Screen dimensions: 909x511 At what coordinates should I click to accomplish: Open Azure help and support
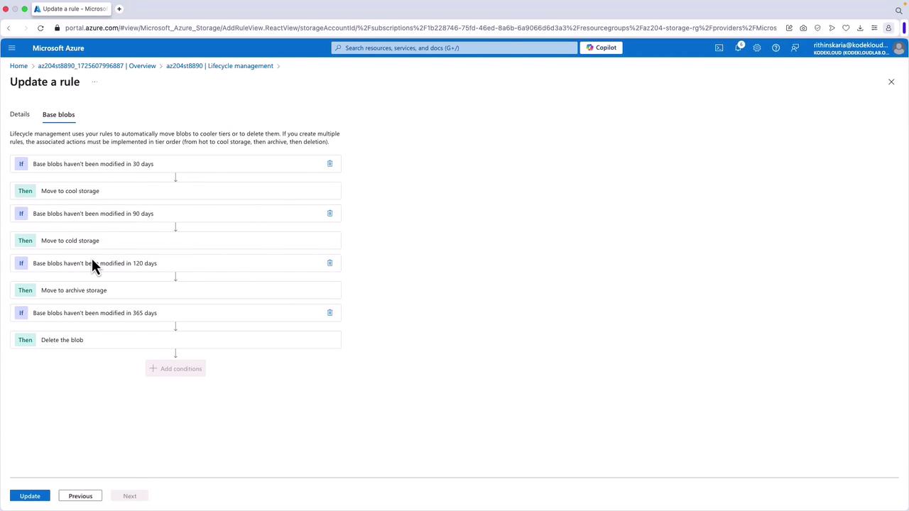click(x=775, y=48)
